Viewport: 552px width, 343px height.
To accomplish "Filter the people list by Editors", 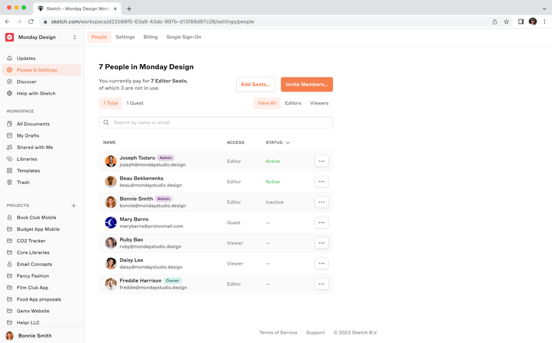I will pyautogui.click(x=293, y=103).
